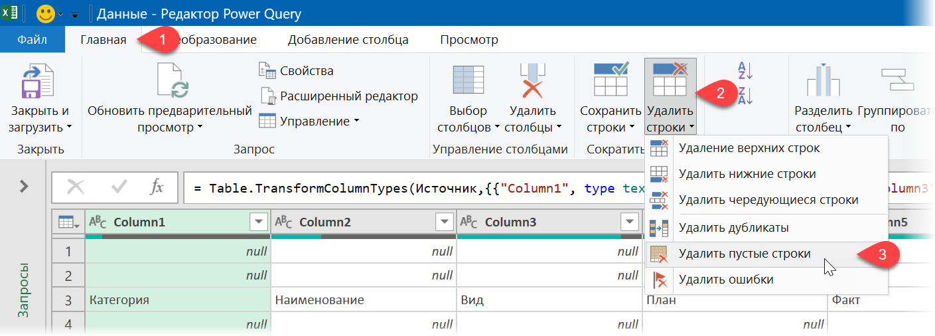Sort ascending with the A-Z icon

click(x=745, y=70)
